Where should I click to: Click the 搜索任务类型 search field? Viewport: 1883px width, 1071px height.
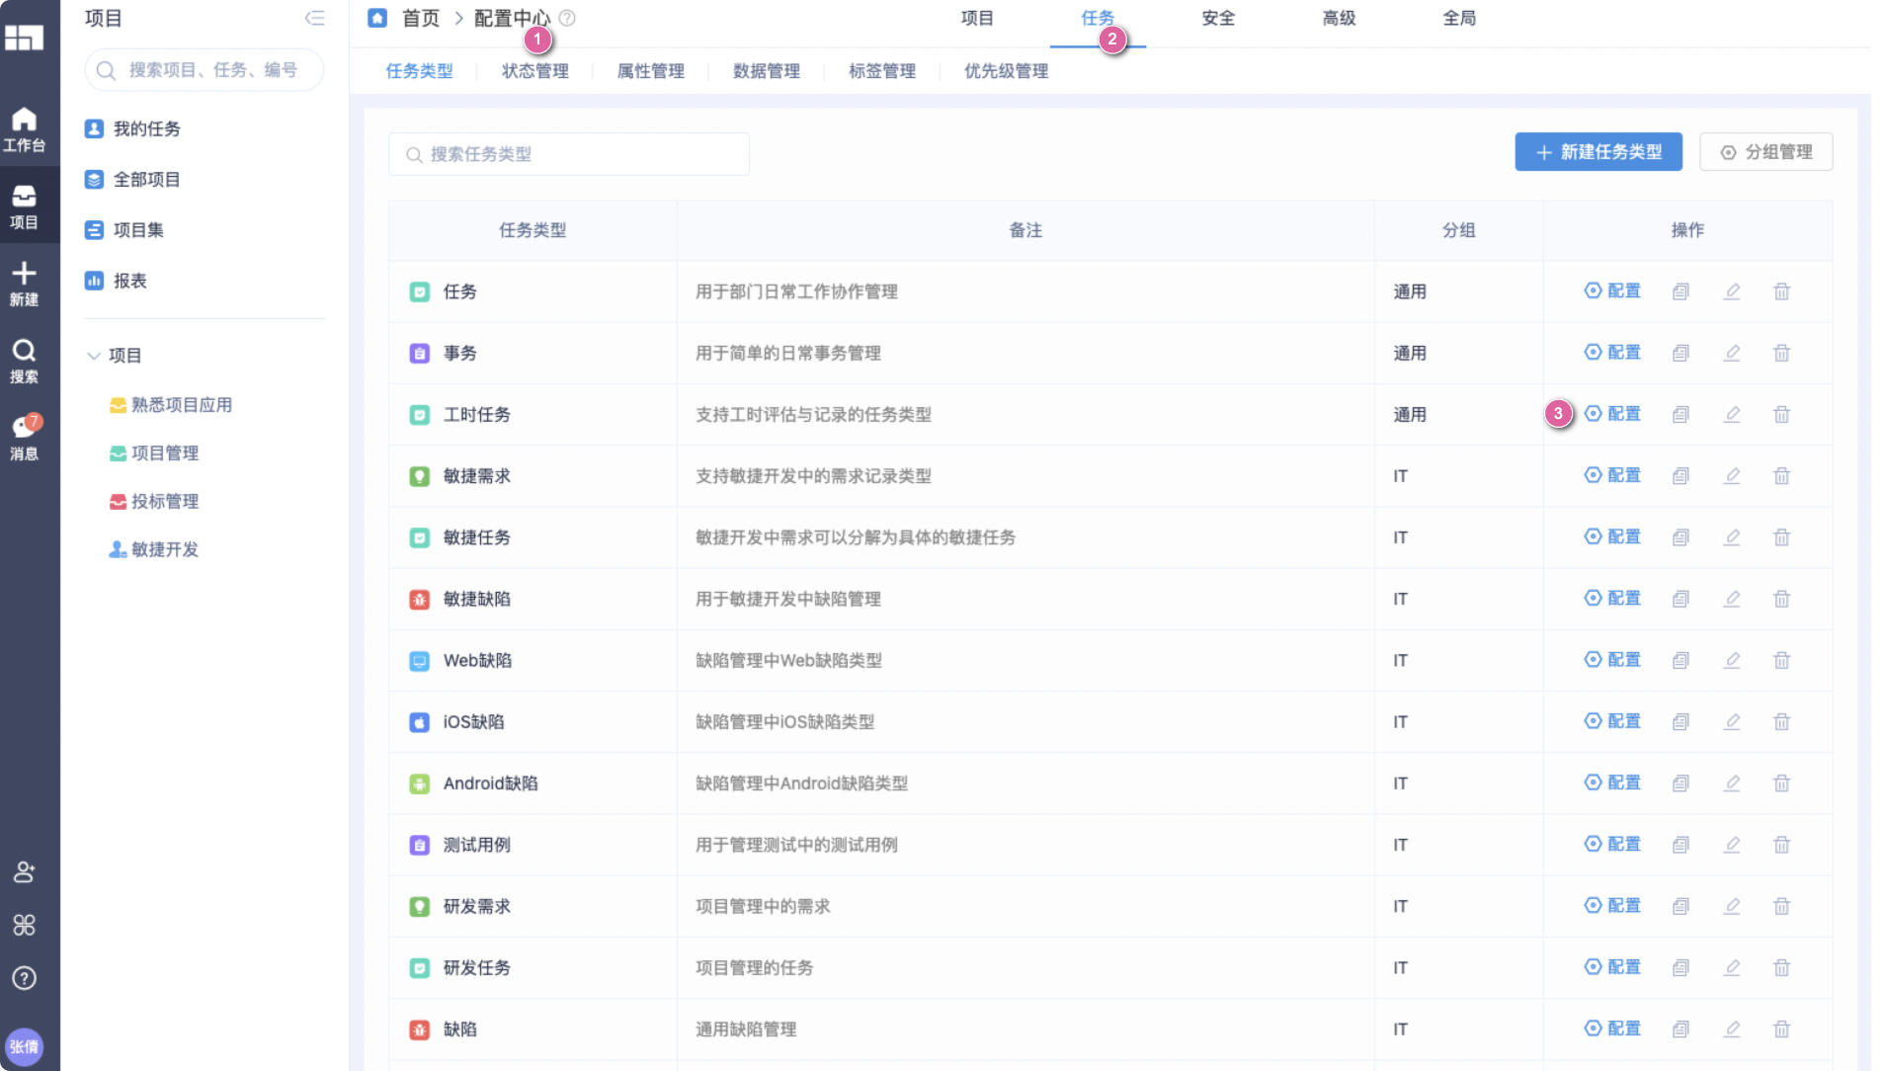pos(569,154)
